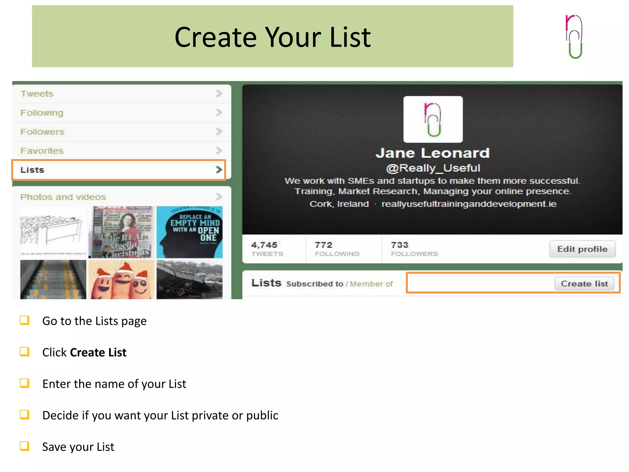Click the Jane Leonard profile name
629x472 pixels.
click(432, 153)
